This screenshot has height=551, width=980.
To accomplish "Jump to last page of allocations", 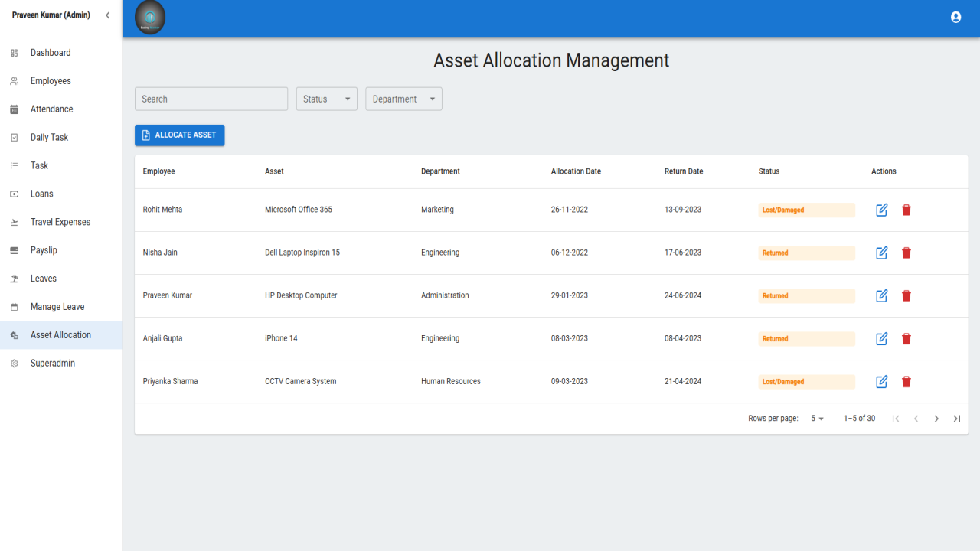I will tap(956, 419).
